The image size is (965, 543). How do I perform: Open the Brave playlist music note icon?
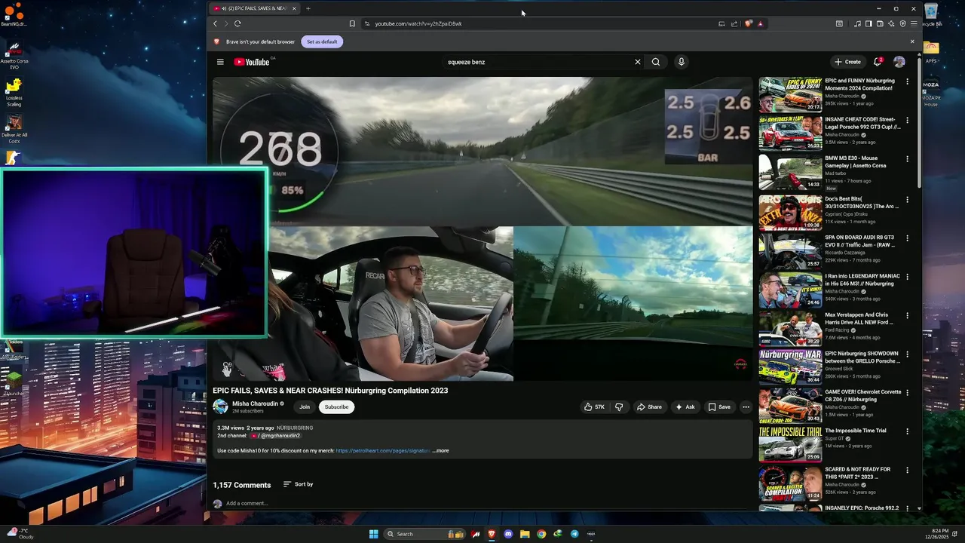pyautogui.click(x=857, y=23)
